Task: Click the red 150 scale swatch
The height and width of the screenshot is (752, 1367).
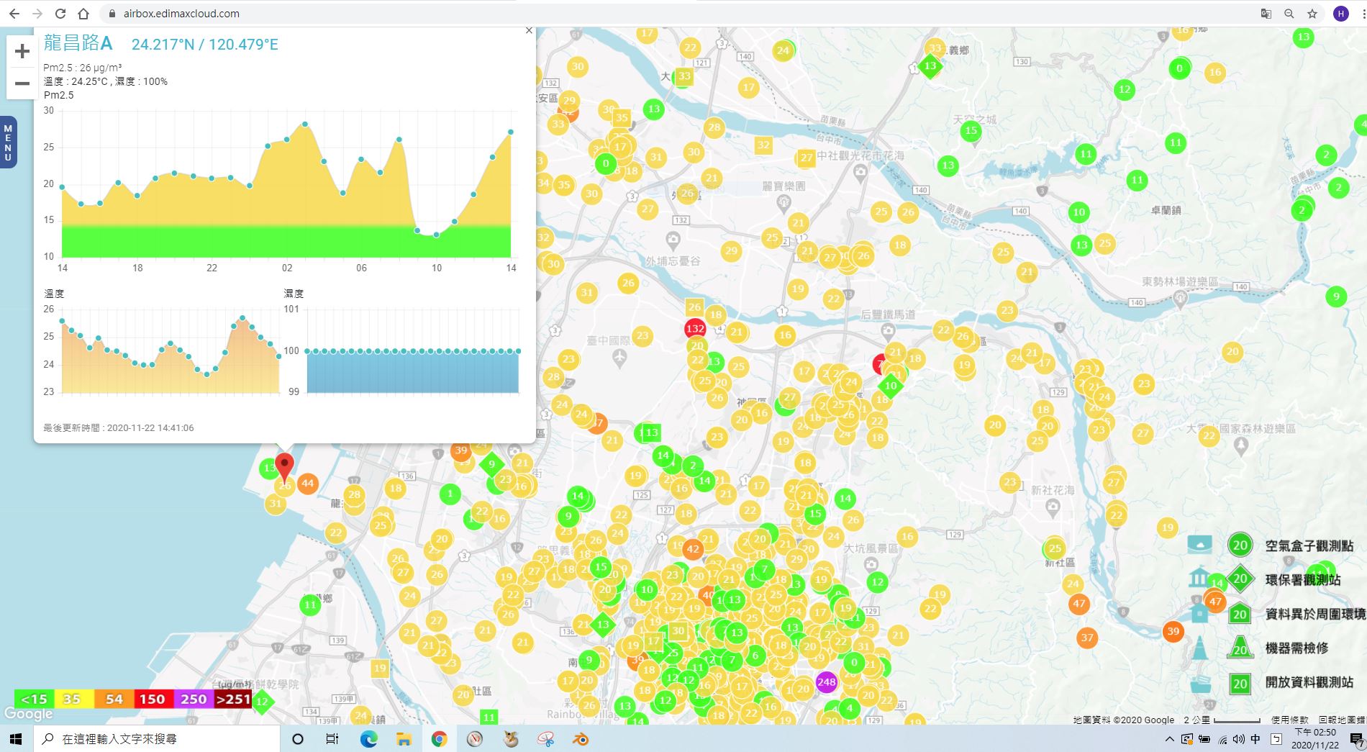Action: pos(153,699)
